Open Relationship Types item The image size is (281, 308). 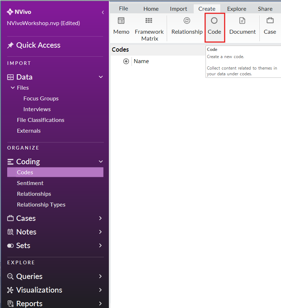coord(41,205)
